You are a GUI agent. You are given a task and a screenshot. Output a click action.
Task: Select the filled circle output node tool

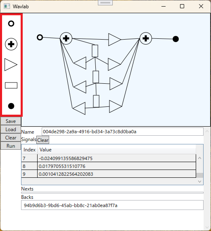pos(11,106)
